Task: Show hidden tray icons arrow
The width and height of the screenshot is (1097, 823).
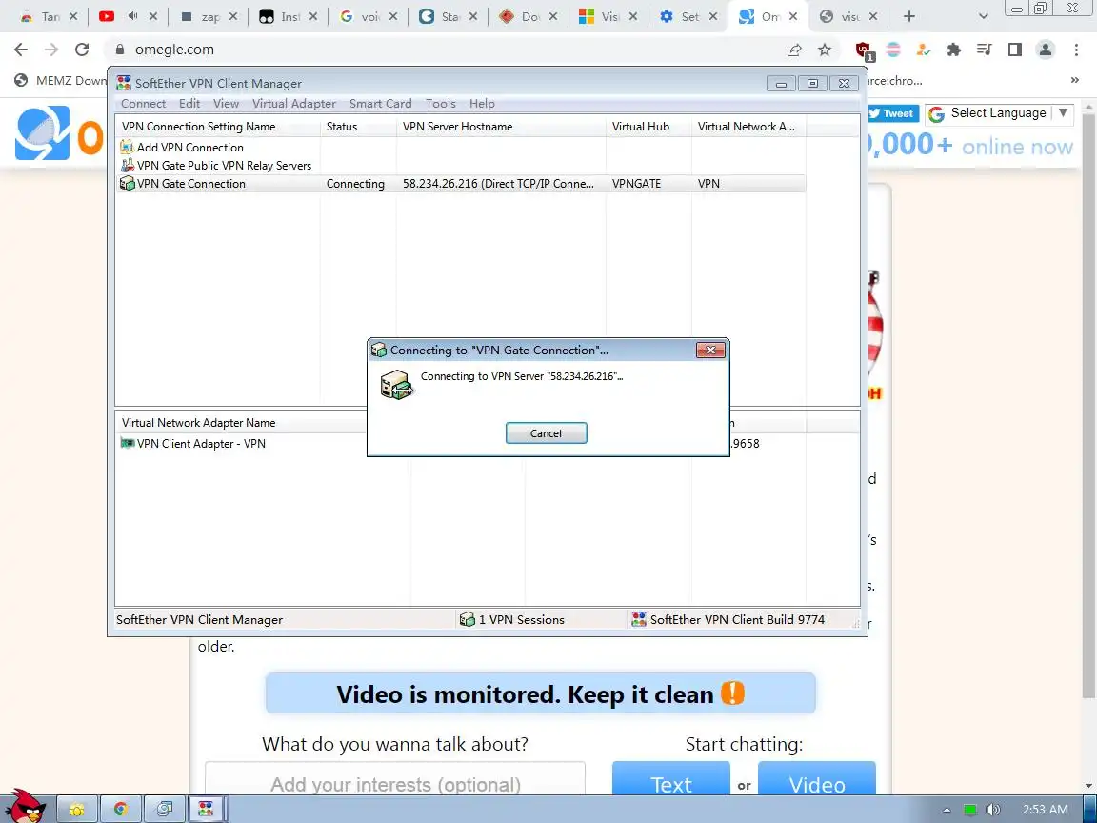Action: 947,810
